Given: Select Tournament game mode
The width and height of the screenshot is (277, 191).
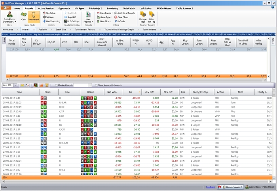Looking at the screenshot, I should [x=34, y=17].
